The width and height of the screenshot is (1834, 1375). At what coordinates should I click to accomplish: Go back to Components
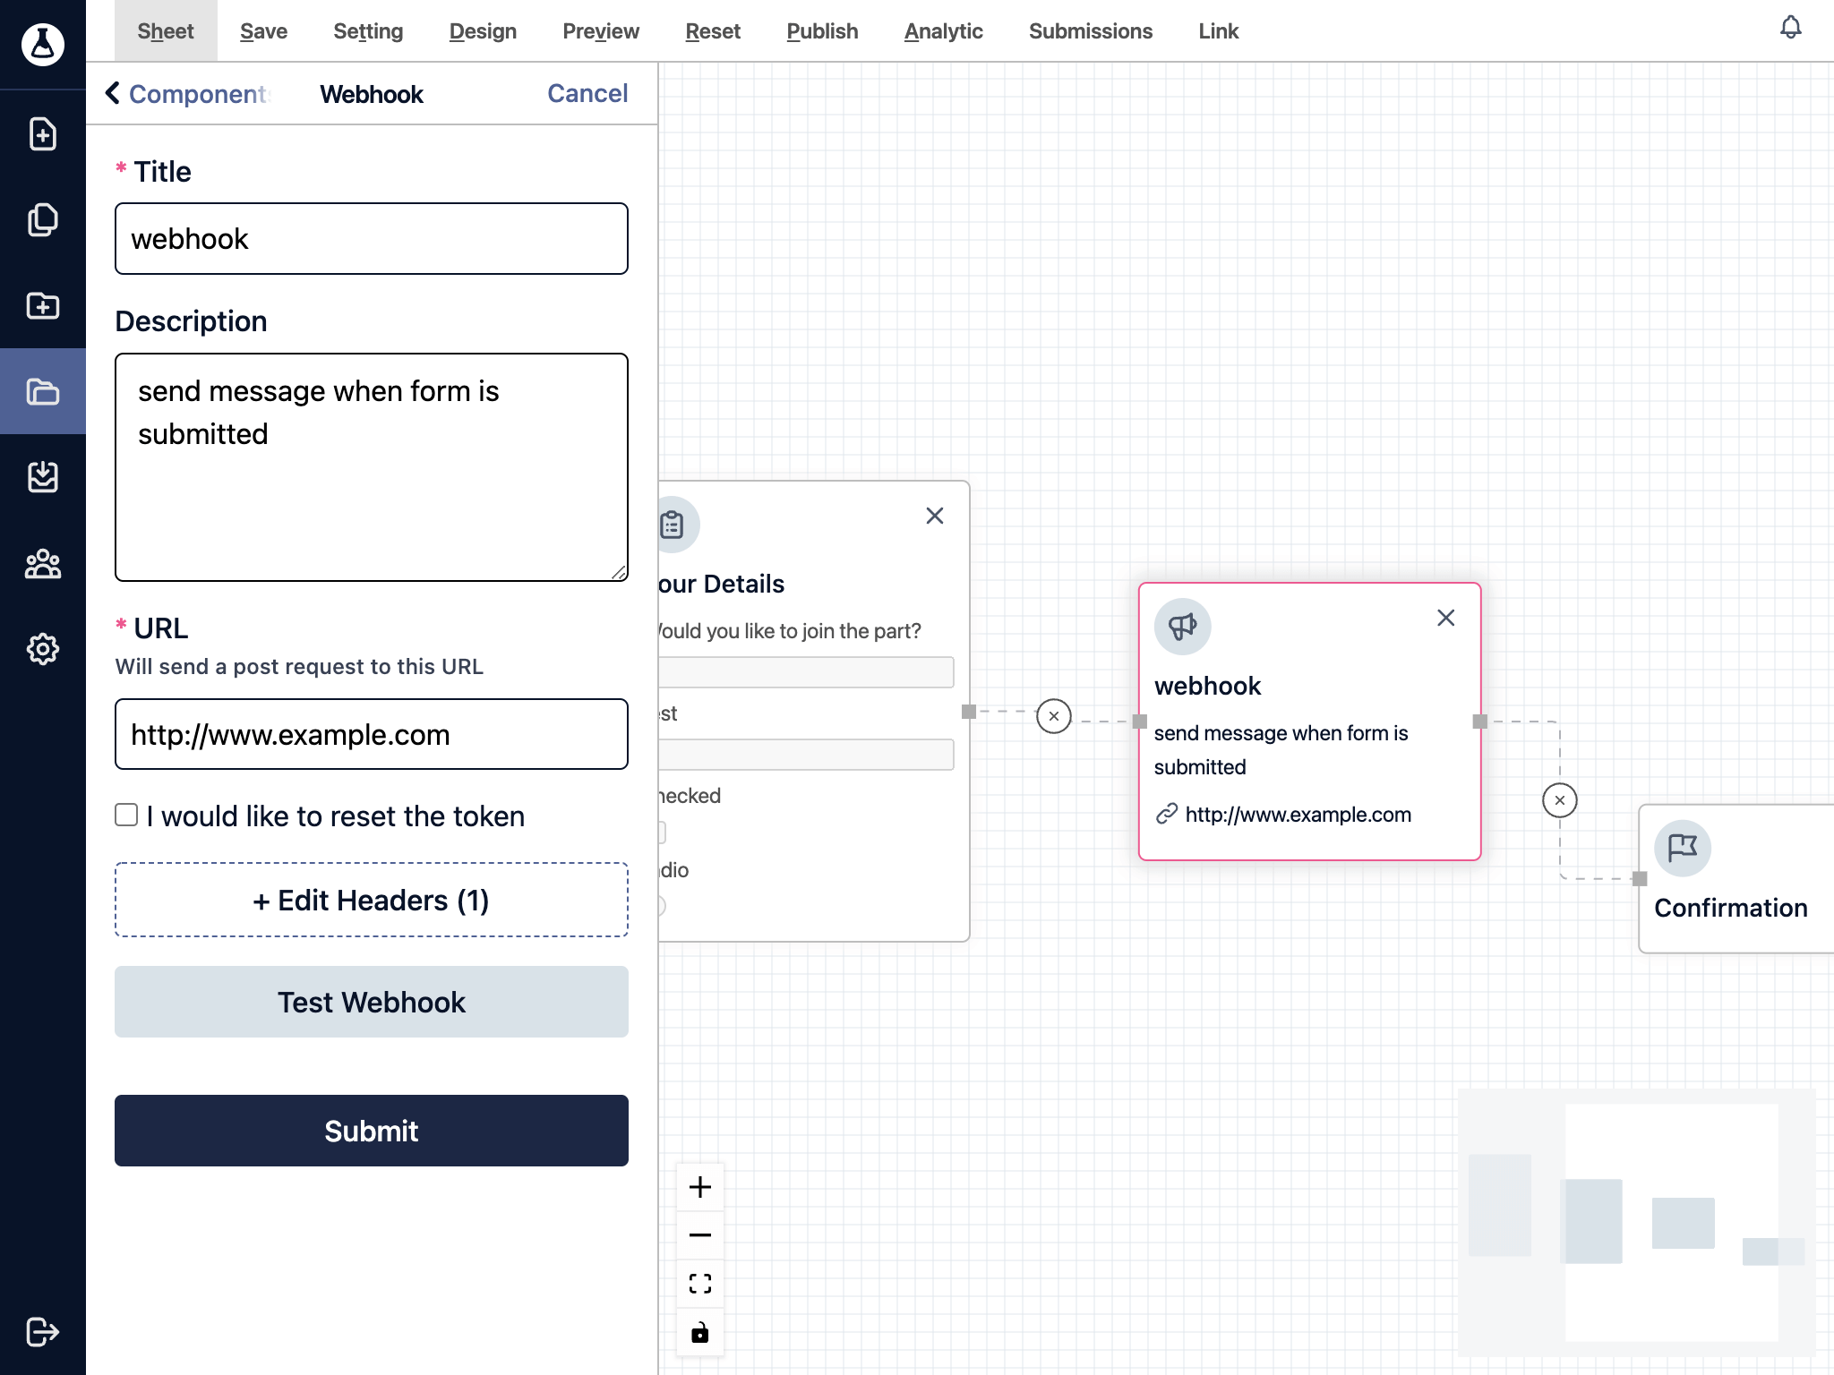[187, 94]
